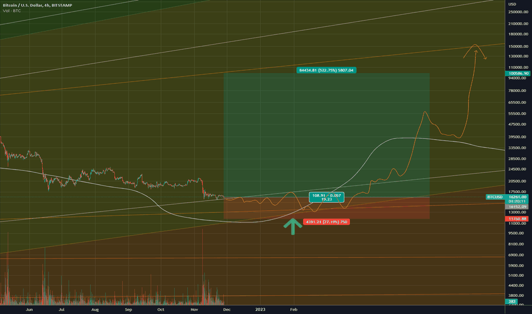Click the Jun label on the time axis
Viewport: 532px width, 314px height.
tap(29, 309)
